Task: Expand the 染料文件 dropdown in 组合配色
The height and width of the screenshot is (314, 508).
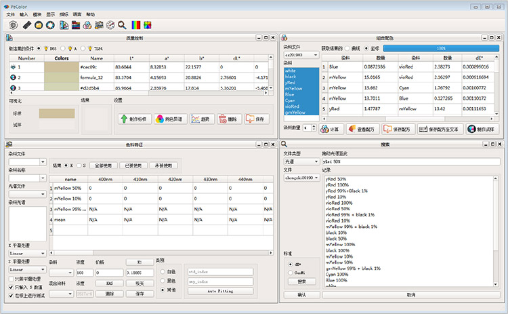Action: click(x=300, y=54)
